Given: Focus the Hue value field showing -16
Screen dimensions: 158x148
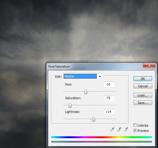Looking at the screenshot, I should [109, 84].
